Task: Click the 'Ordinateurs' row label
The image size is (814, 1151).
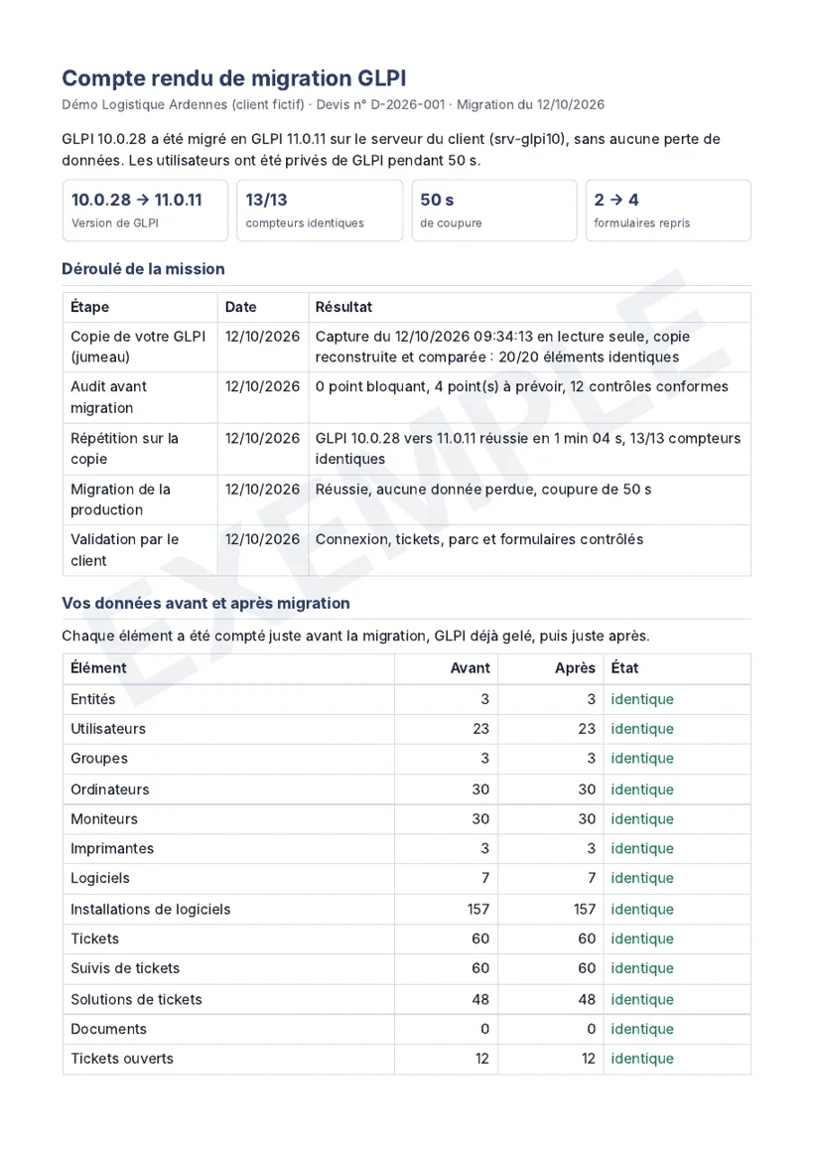Action: point(109,790)
